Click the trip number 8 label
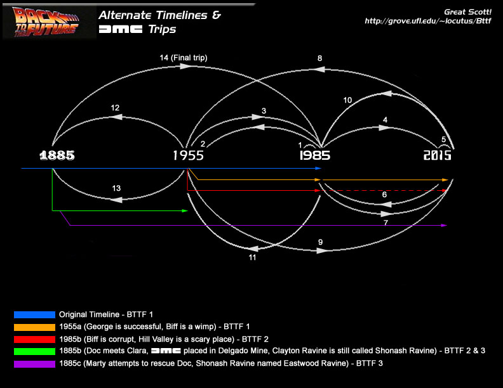The height and width of the screenshot is (388, 503). point(319,58)
